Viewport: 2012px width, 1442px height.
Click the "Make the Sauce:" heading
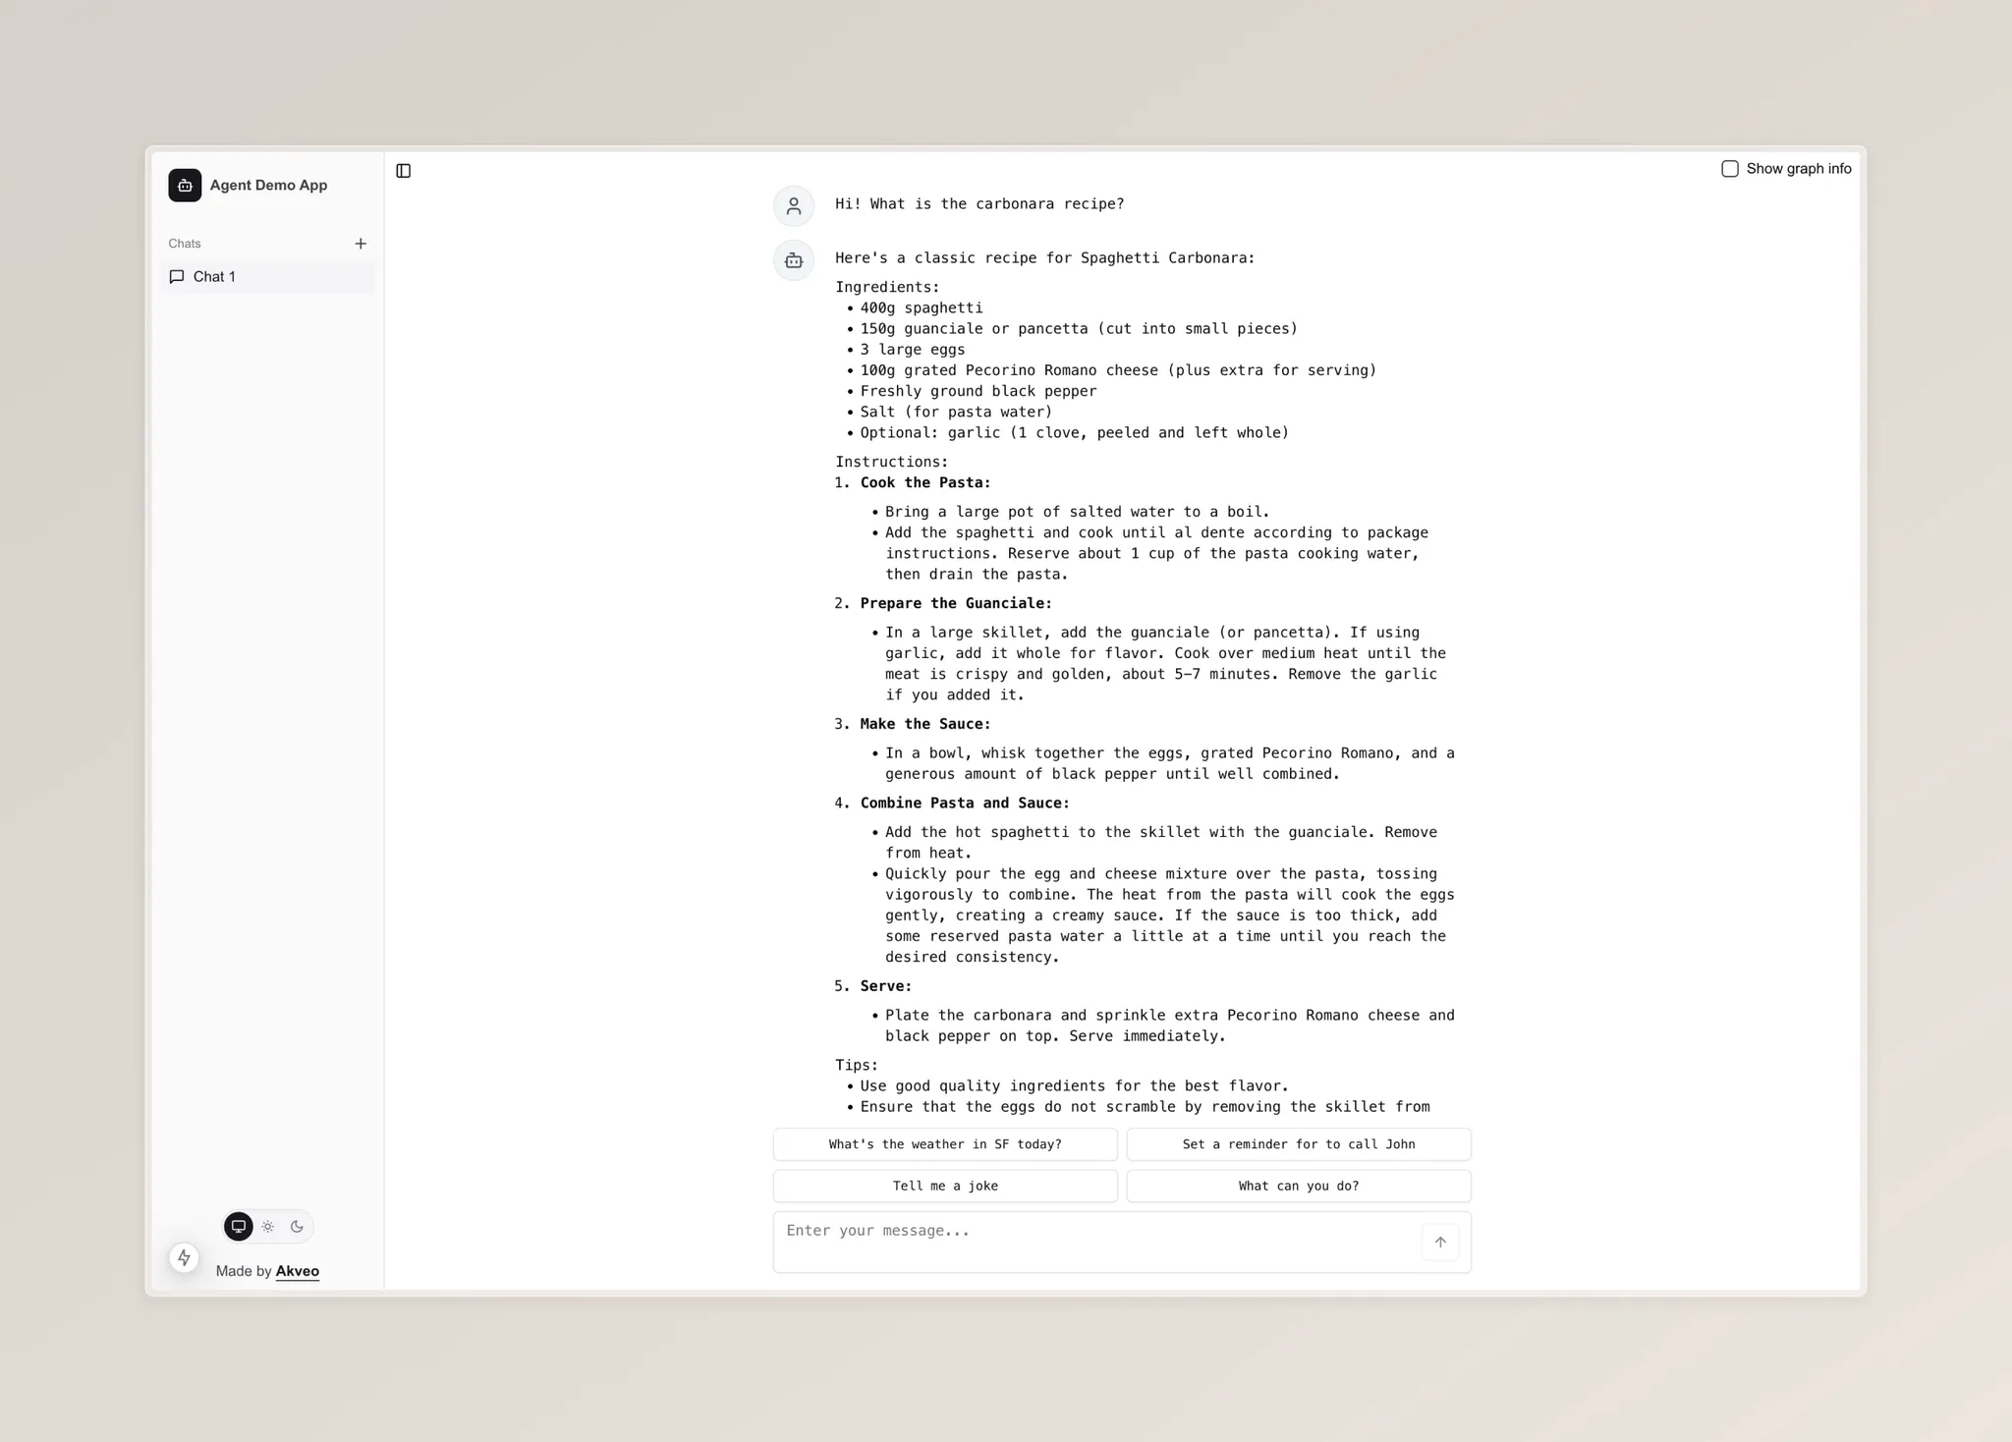[x=925, y=724]
